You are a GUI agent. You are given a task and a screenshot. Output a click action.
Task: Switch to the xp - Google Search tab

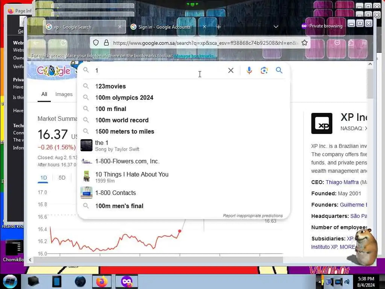click(84, 27)
